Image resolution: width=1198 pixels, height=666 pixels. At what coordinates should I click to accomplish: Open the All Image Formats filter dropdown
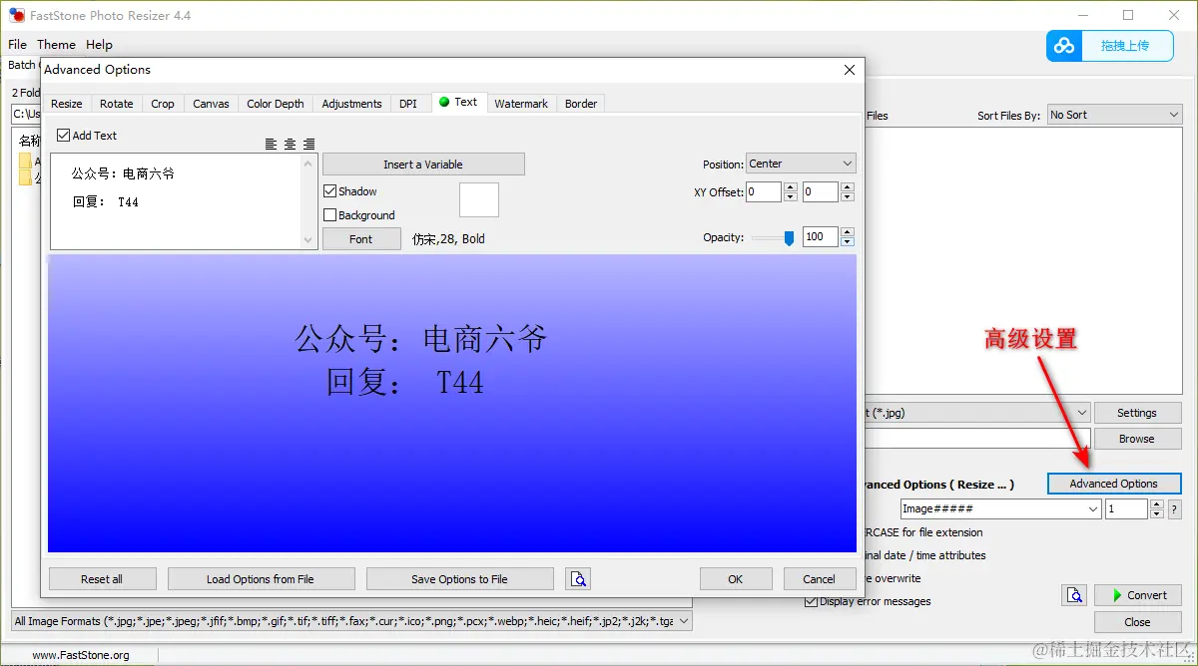click(x=351, y=621)
